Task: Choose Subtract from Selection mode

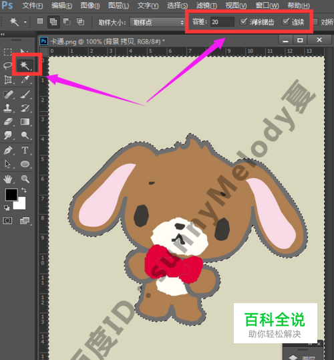Action: pyautogui.click(x=67, y=21)
